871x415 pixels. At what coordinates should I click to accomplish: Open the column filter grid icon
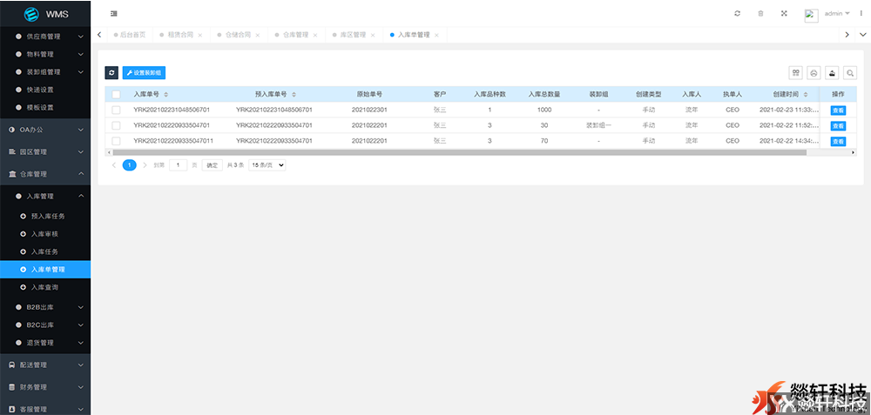tap(795, 73)
